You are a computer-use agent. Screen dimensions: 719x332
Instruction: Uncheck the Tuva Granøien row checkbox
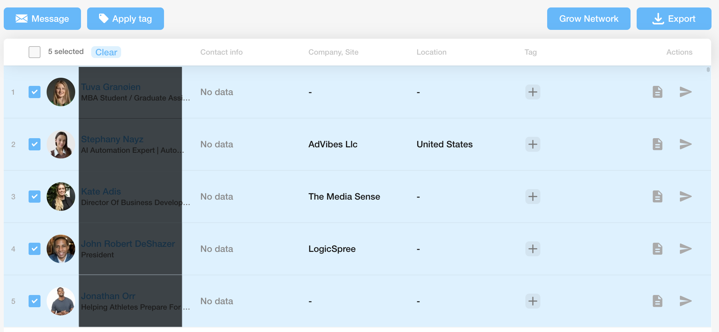(x=34, y=92)
